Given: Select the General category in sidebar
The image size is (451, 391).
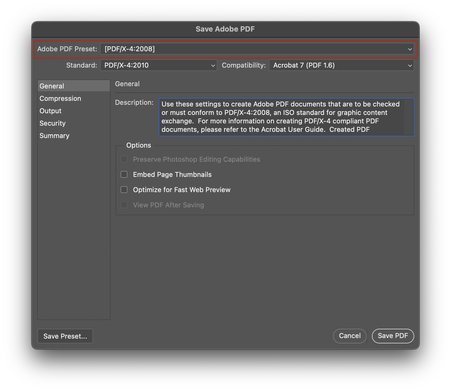Looking at the screenshot, I should point(74,86).
